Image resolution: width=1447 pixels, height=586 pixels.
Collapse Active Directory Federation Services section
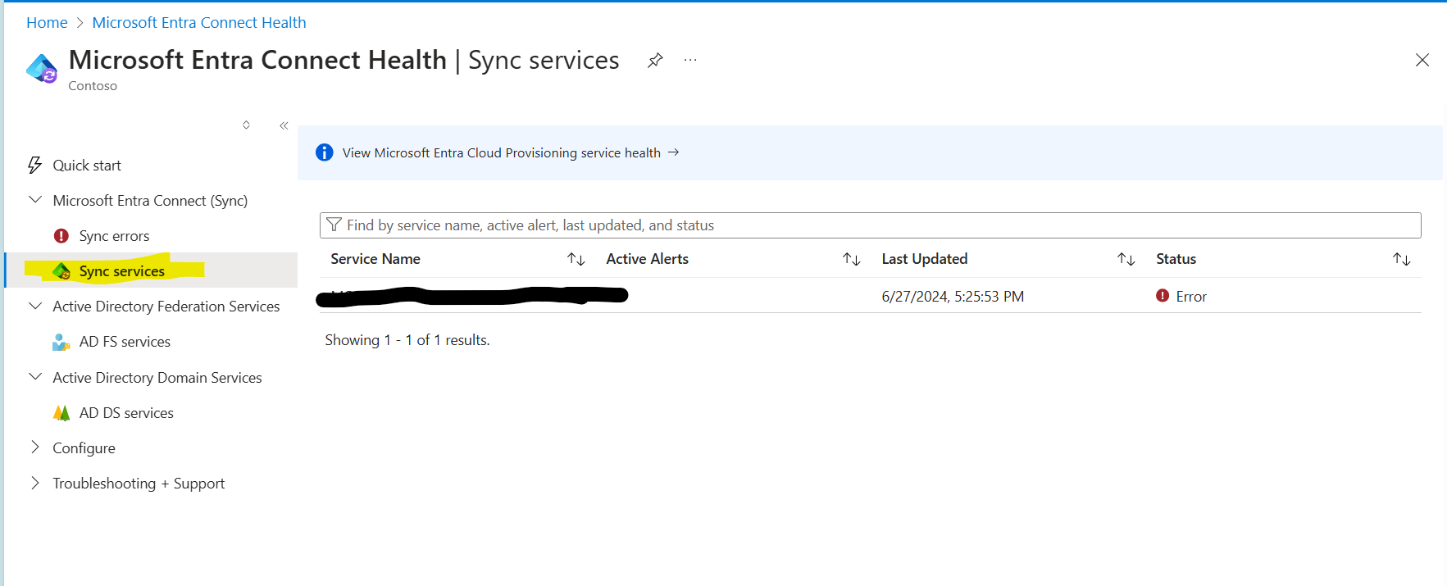tap(35, 306)
